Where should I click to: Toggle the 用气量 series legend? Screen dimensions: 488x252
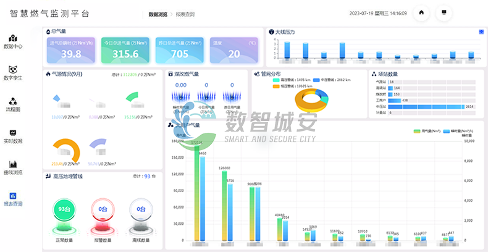(425, 131)
